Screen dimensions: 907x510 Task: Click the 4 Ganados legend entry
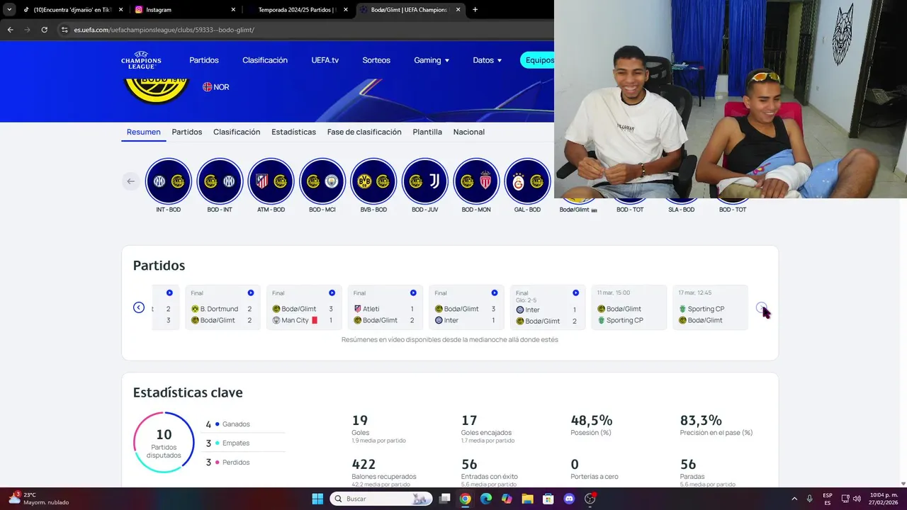(227, 424)
